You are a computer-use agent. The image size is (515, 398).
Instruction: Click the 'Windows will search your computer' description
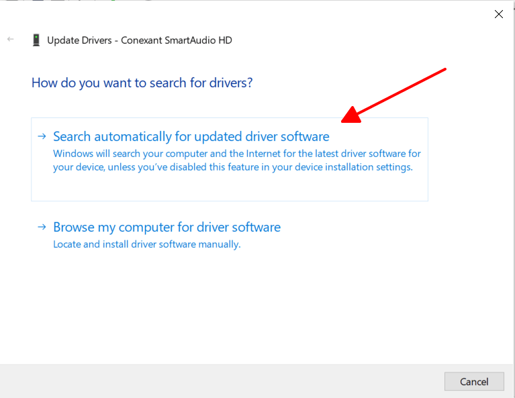click(236, 154)
